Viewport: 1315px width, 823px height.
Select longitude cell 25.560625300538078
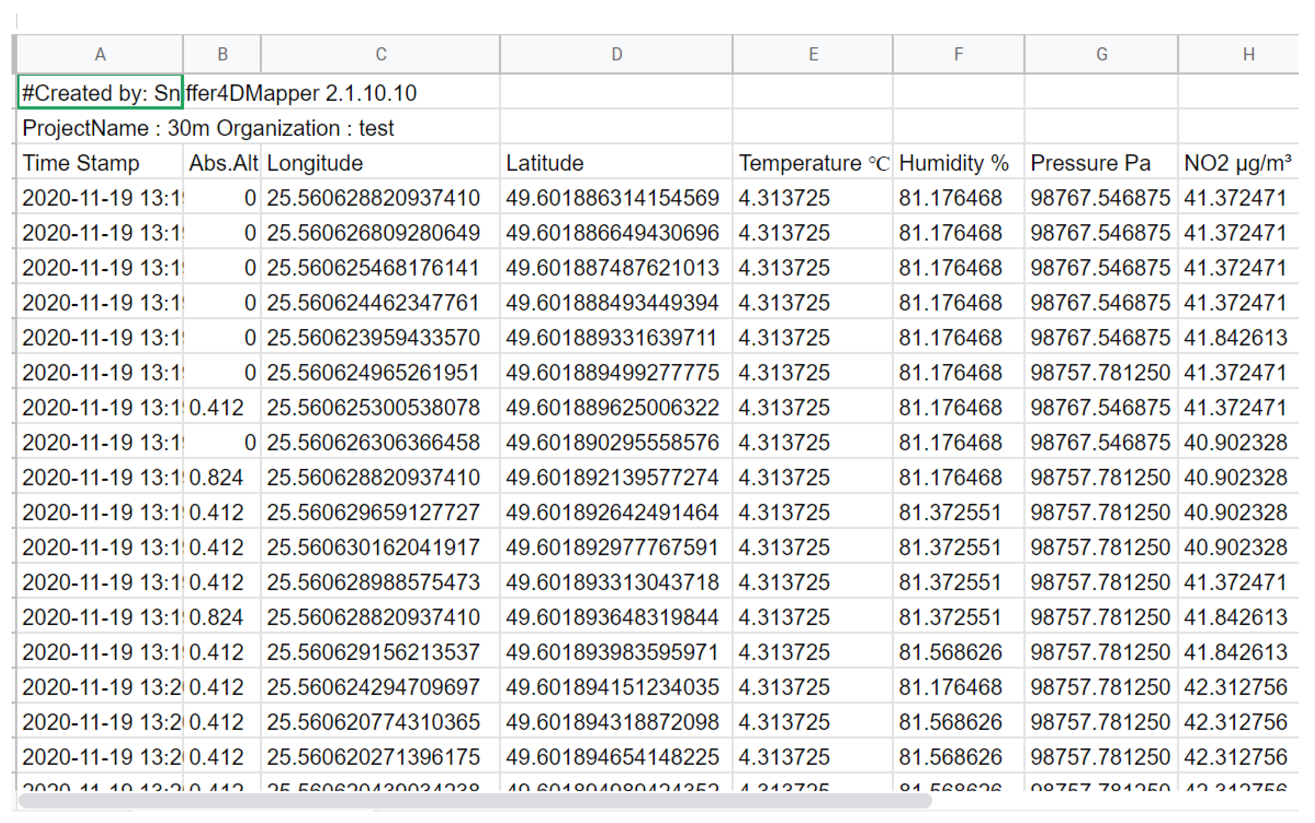click(380, 407)
